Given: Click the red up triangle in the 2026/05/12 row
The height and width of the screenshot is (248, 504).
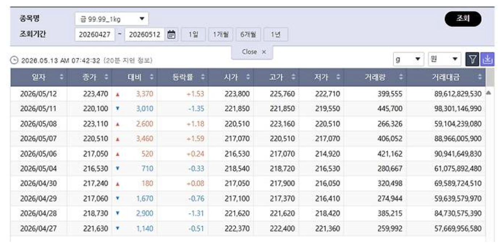Looking at the screenshot, I should pos(117,94).
